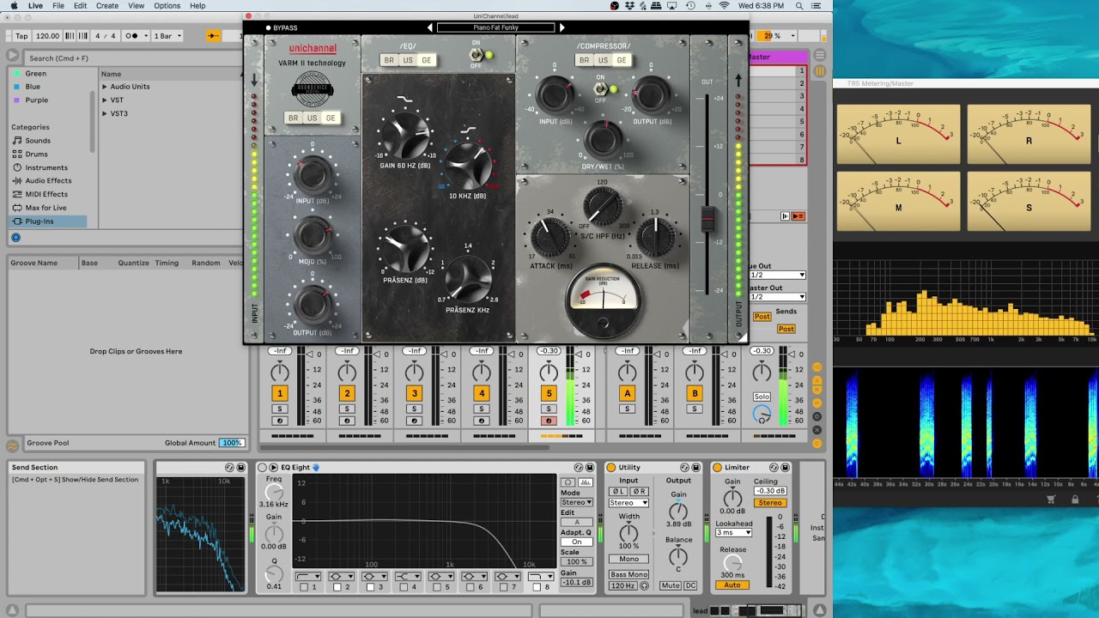Open View menu

click(x=136, y=6)
